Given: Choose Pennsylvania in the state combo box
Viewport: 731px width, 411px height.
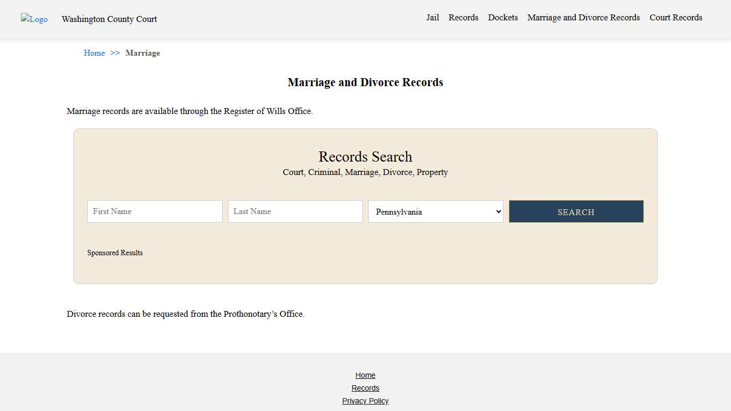Looking at the screenshot, I should point(435,211).
